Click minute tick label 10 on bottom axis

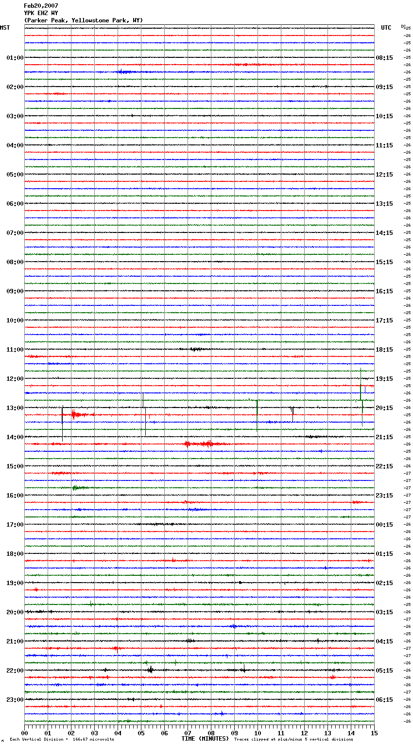pos(258,733)
